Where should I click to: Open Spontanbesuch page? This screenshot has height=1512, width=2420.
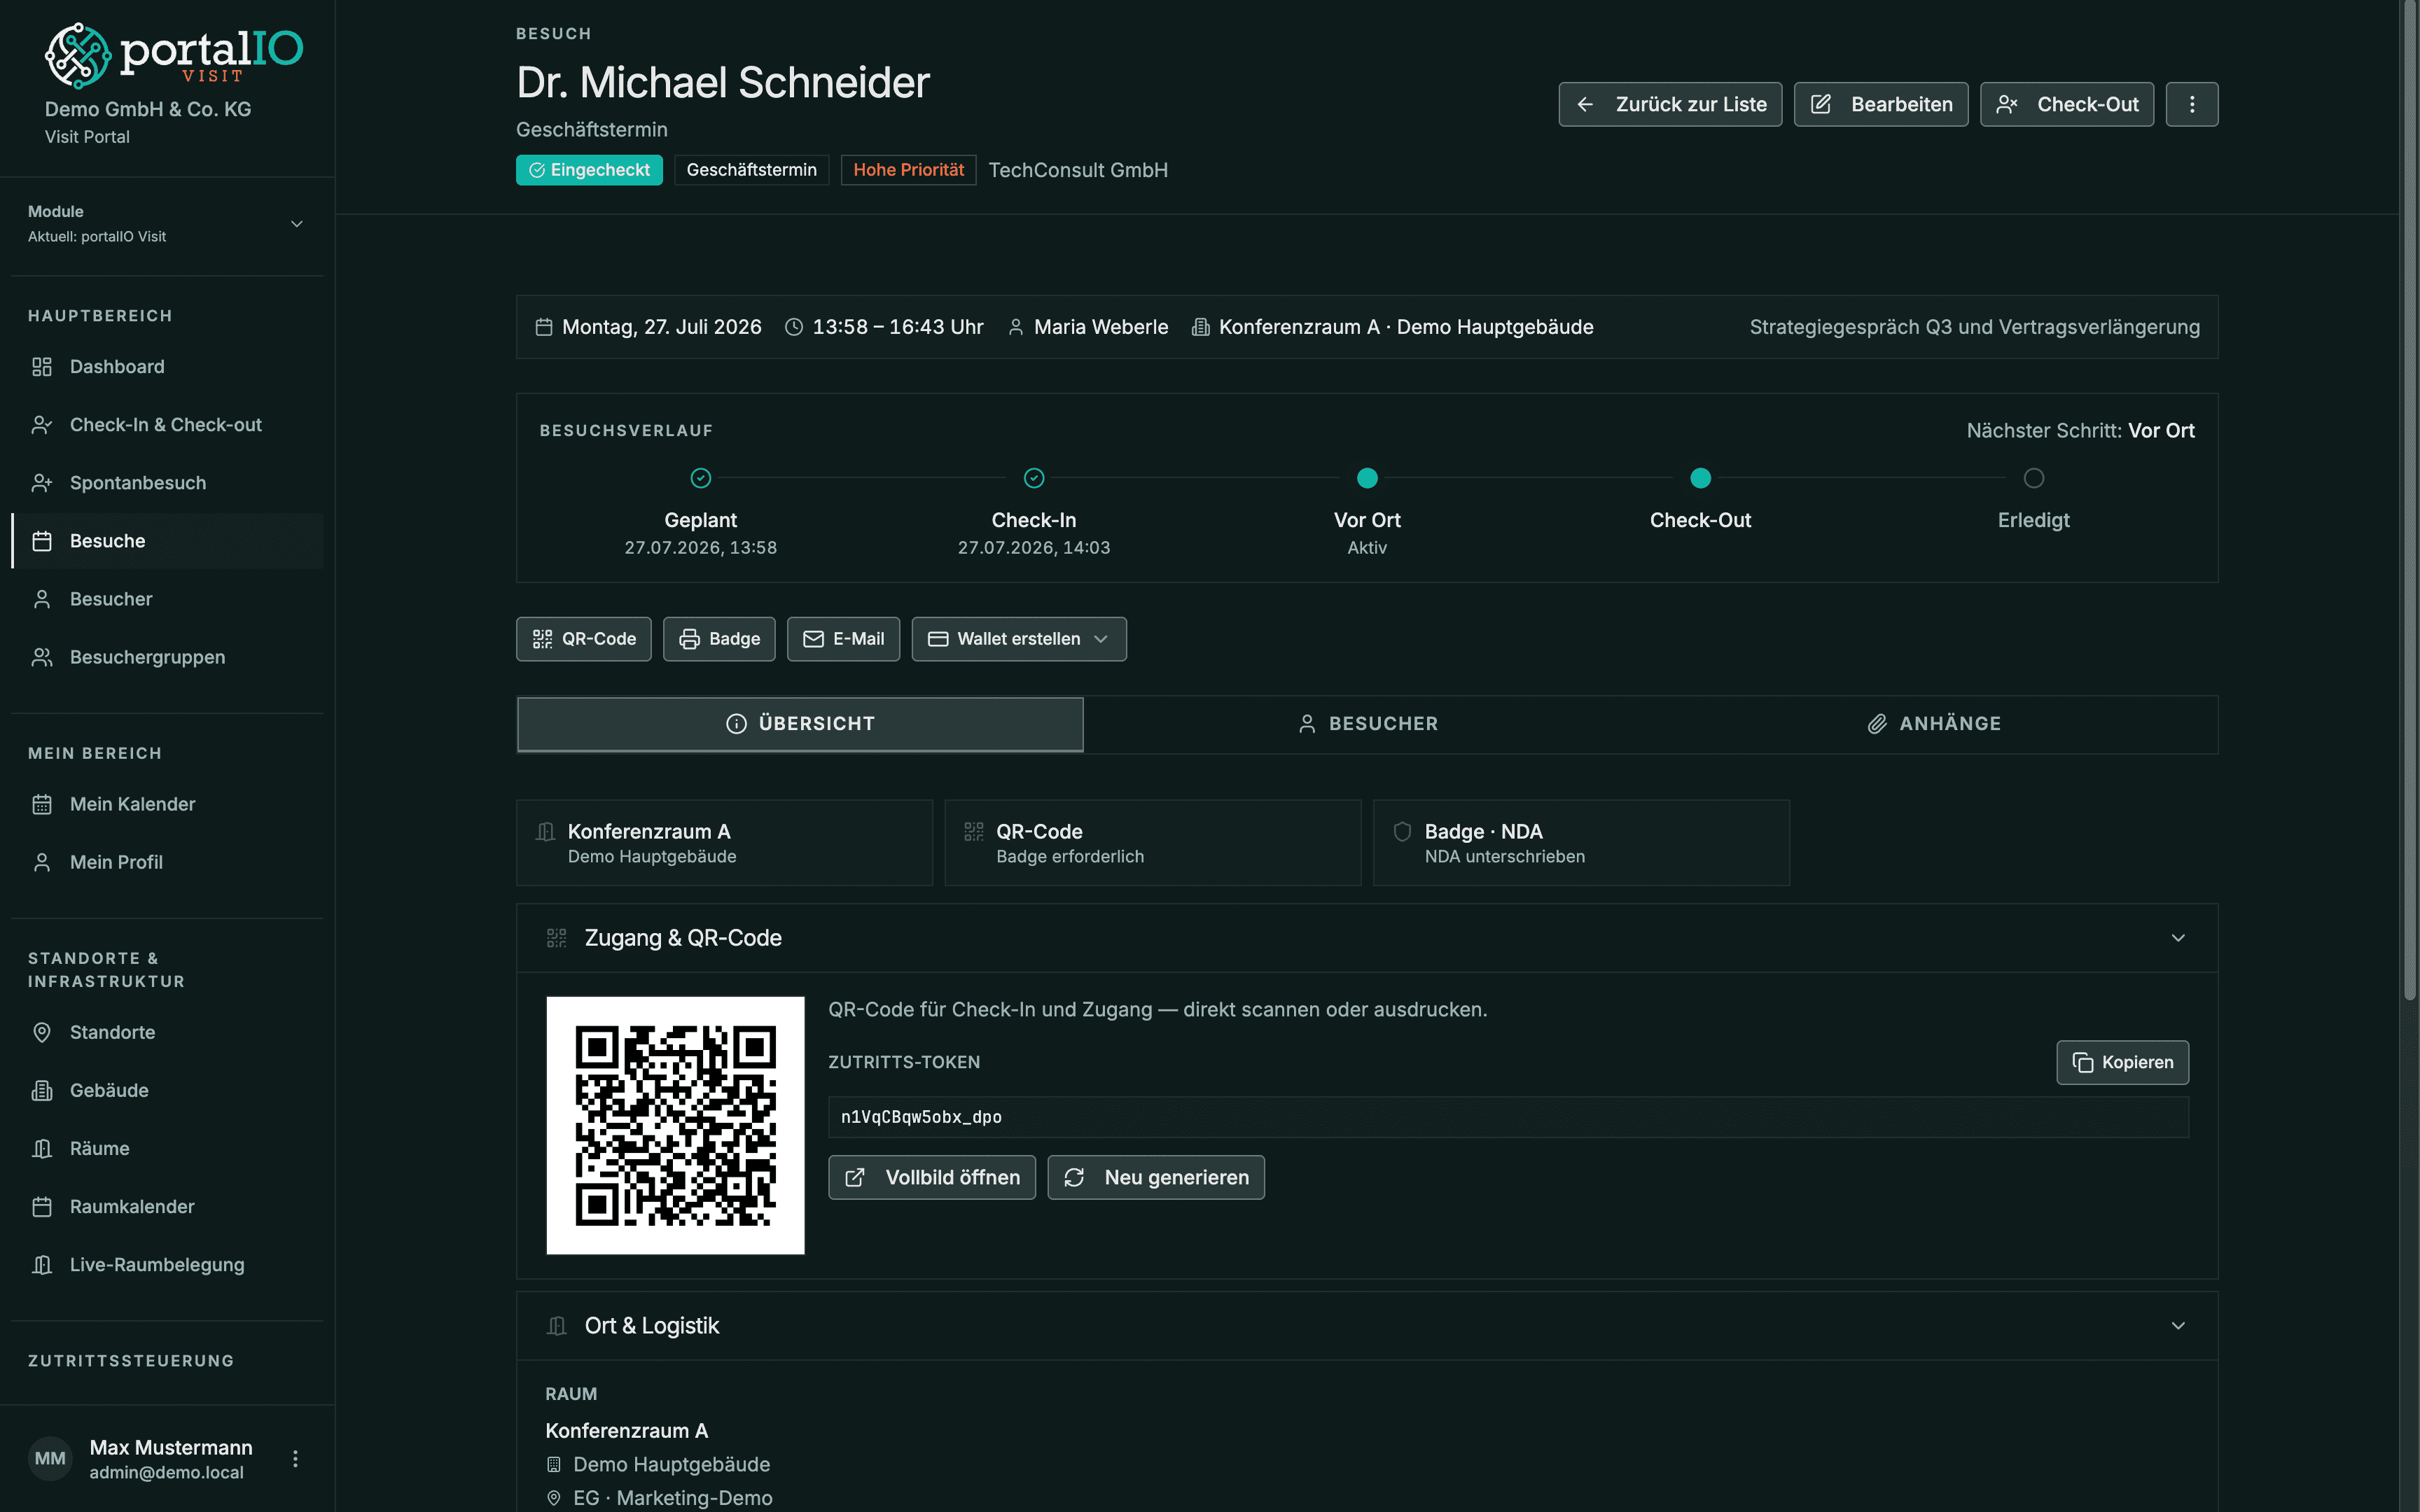coord(167,483)
